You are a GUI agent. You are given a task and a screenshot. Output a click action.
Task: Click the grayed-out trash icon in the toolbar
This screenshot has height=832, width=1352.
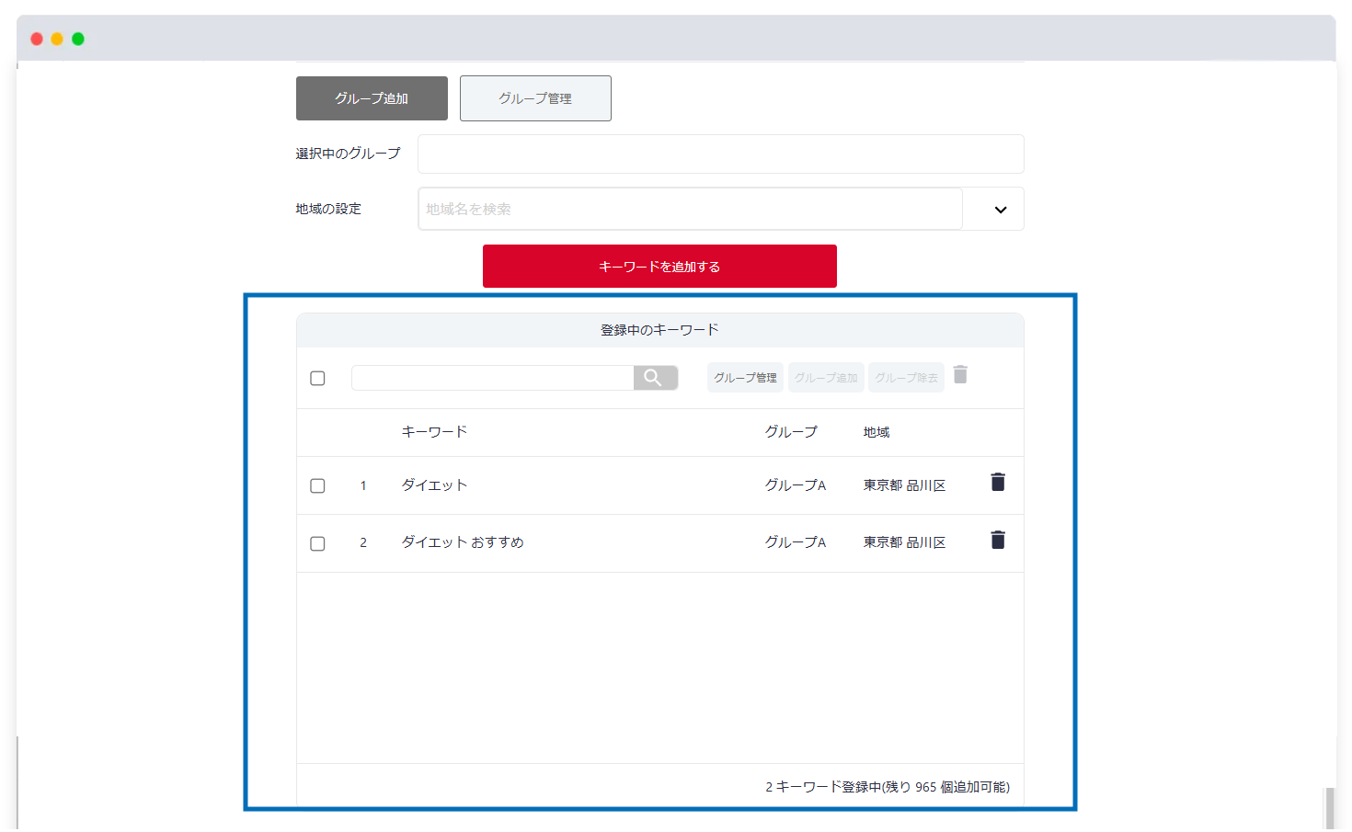(960, 375)
